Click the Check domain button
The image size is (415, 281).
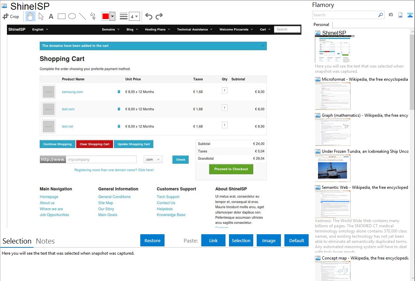click(180, 159)
